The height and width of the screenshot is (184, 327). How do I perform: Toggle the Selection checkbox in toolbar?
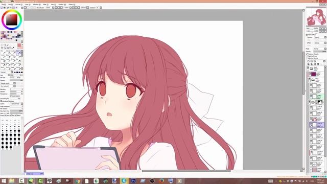click(38, 8)
